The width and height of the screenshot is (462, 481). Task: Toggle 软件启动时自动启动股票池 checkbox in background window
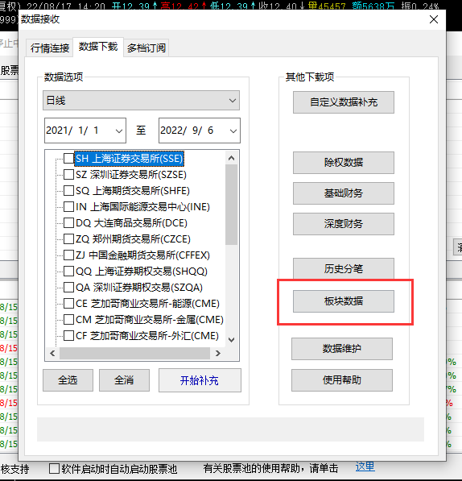(54, 468)
